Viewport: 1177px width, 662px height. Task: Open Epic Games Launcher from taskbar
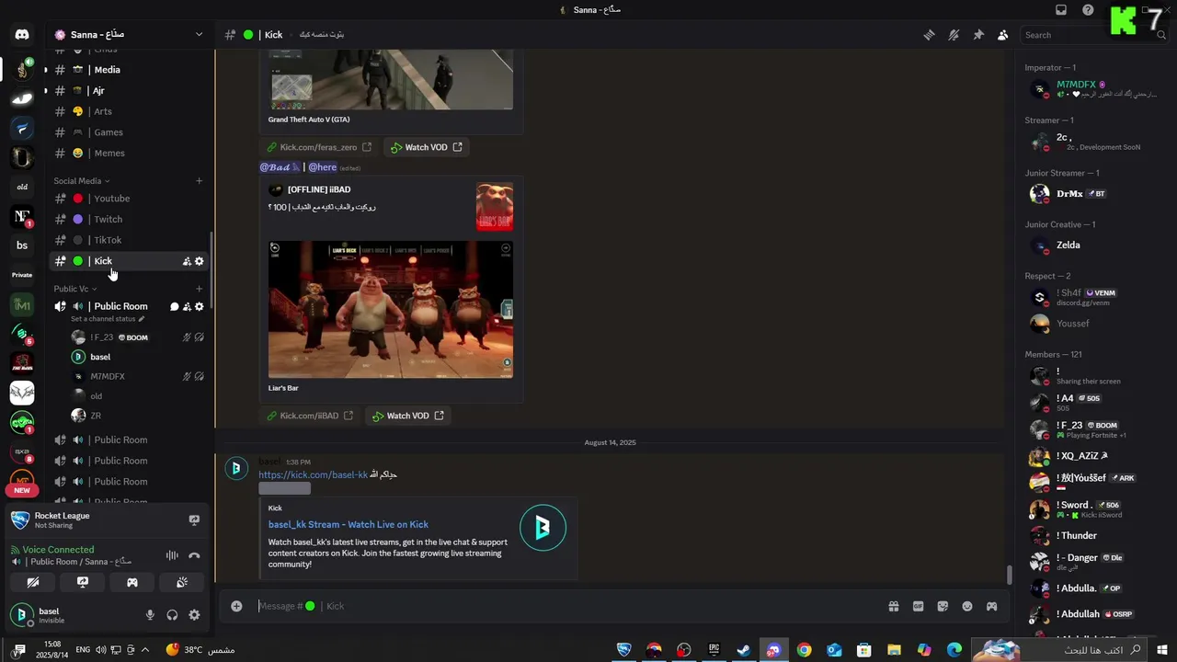click(714, 650)
